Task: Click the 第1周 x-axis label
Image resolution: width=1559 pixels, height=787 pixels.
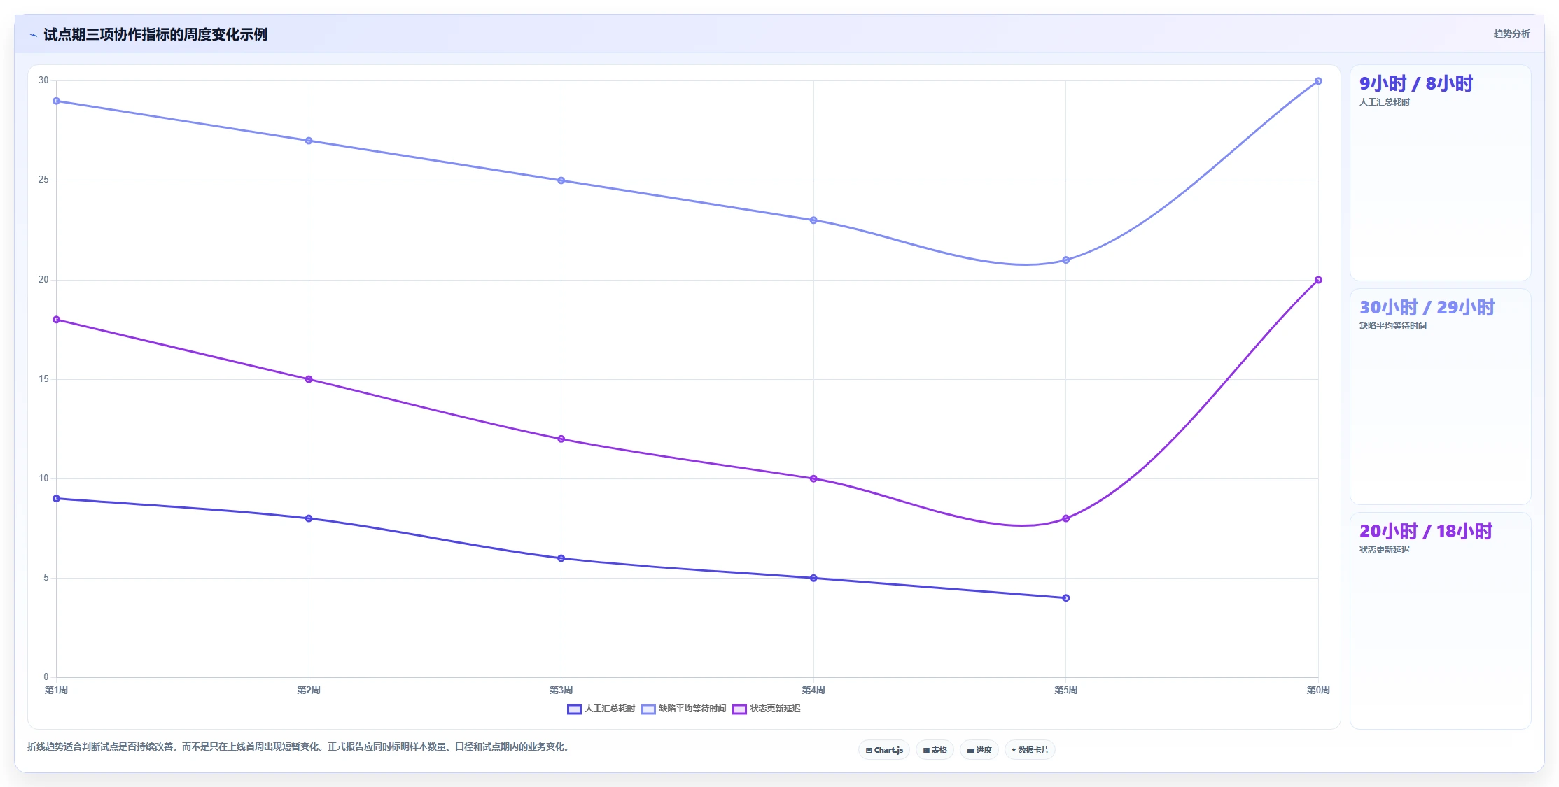Action: [57, 690]
